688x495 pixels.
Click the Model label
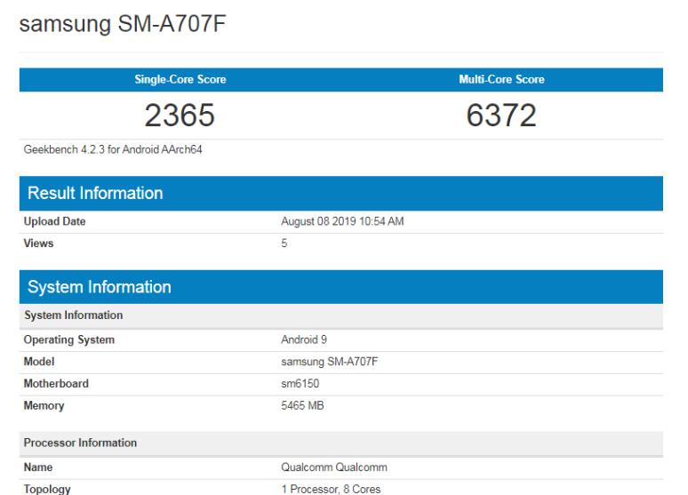coord(39,362)
